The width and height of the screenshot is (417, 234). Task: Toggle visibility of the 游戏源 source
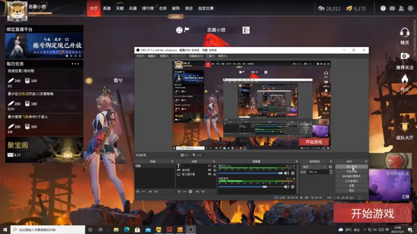pyautogui.click(x=210, y=170)
